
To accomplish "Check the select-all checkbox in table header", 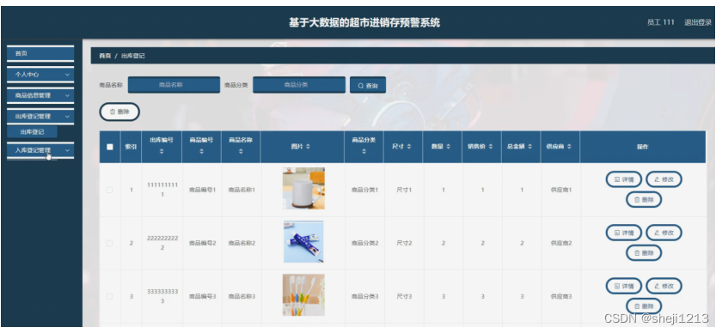I will [x=110, y=147].
